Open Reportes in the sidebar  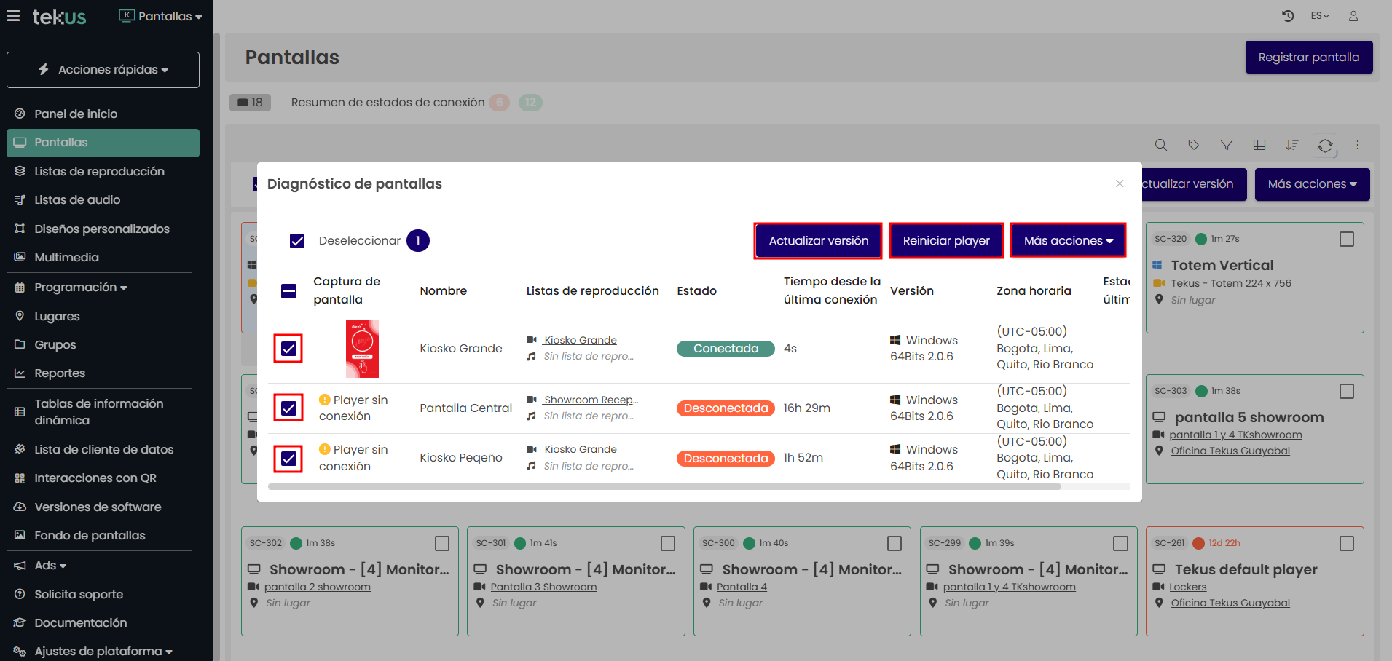(x=60, y=373)
